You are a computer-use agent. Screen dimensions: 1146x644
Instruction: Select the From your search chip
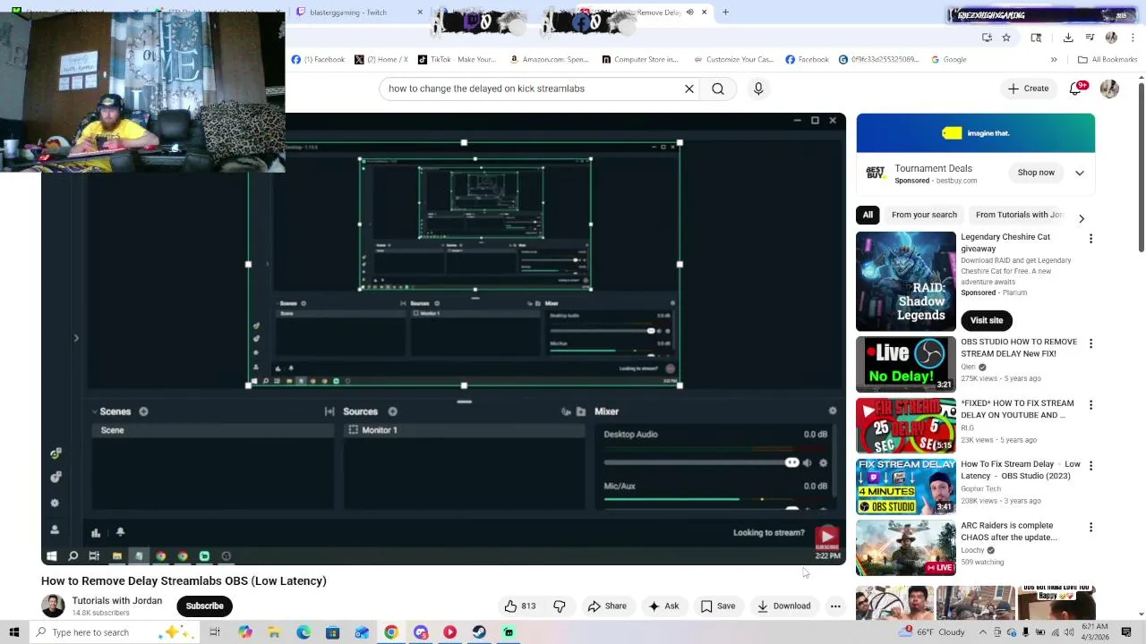[x=924, y=215]
